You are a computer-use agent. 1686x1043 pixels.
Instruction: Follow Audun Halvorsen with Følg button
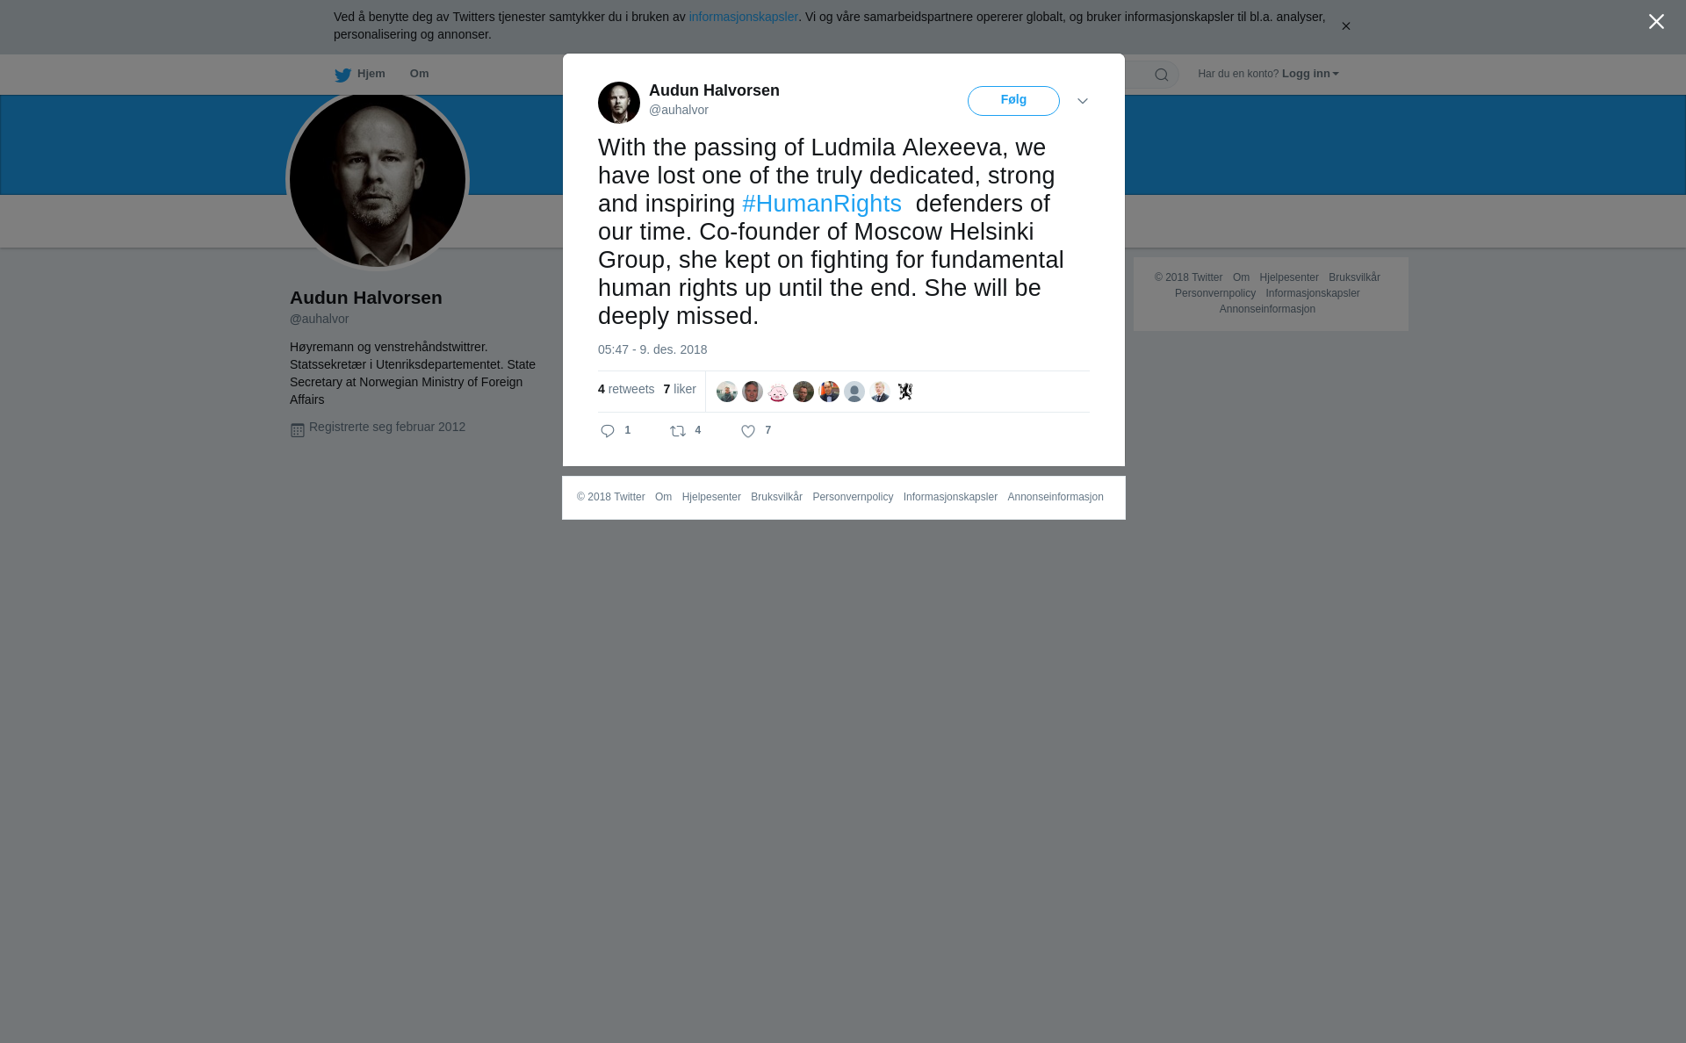1013,101
